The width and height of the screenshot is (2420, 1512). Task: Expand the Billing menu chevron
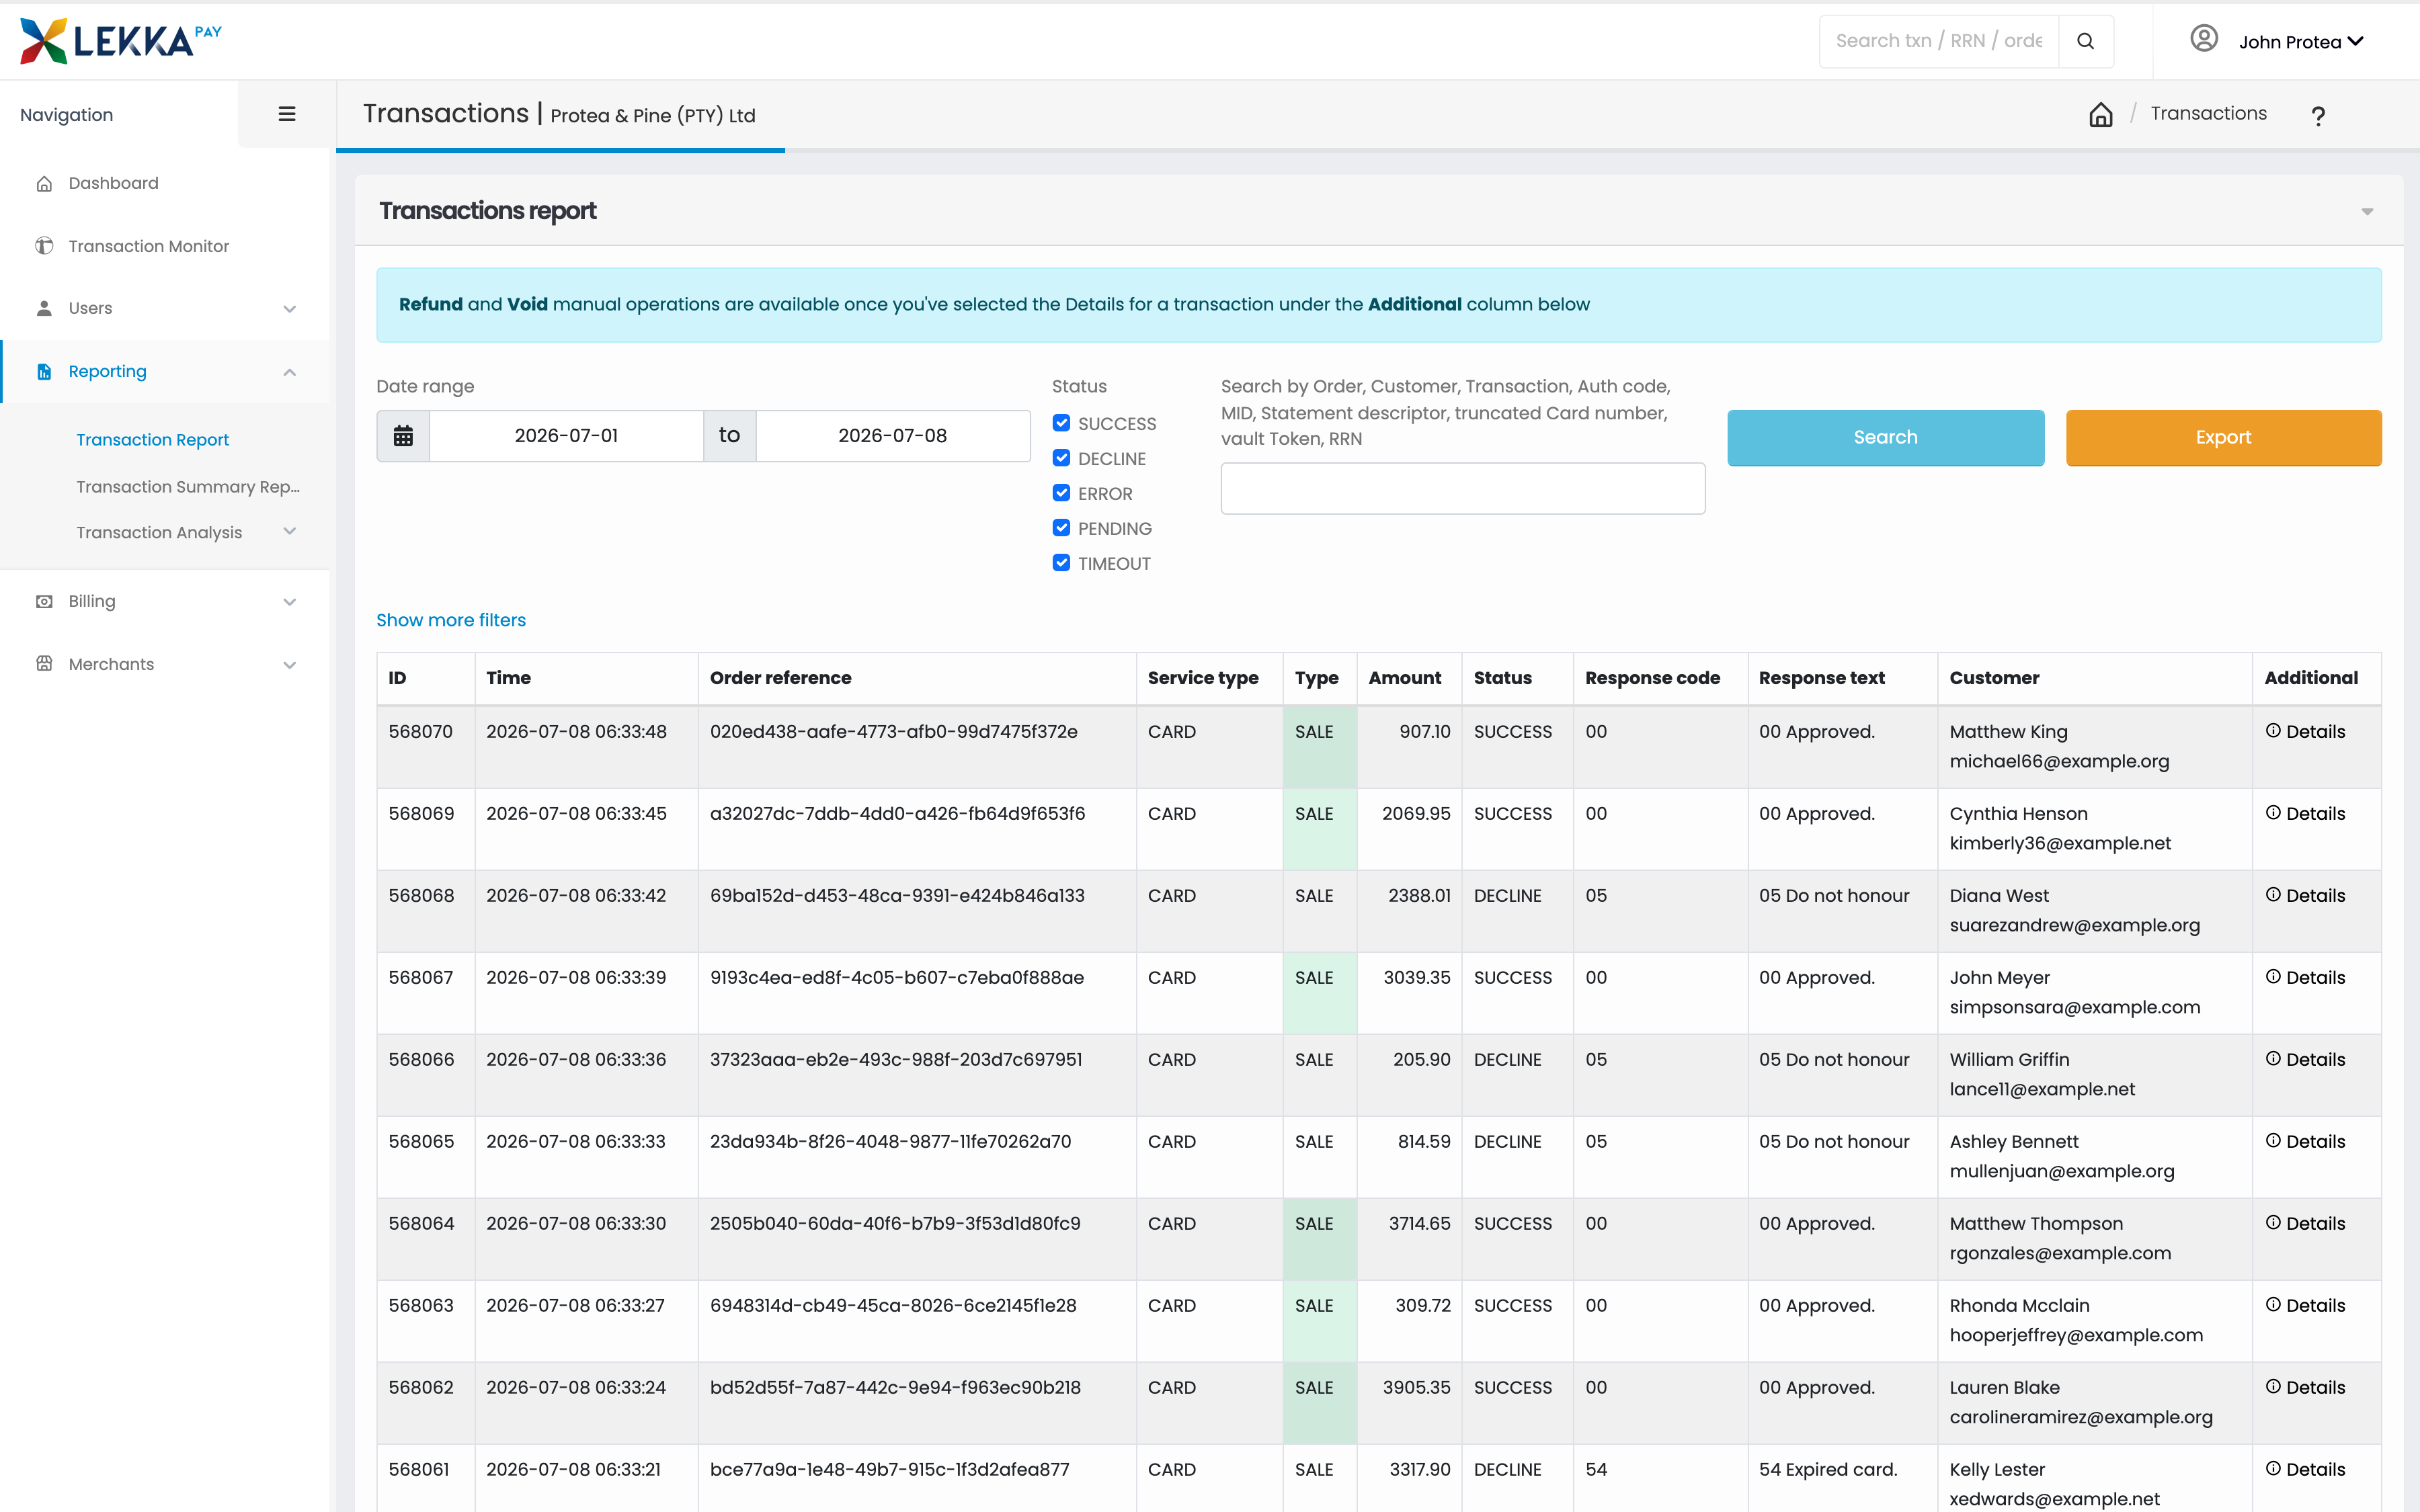tap(290, 602)
